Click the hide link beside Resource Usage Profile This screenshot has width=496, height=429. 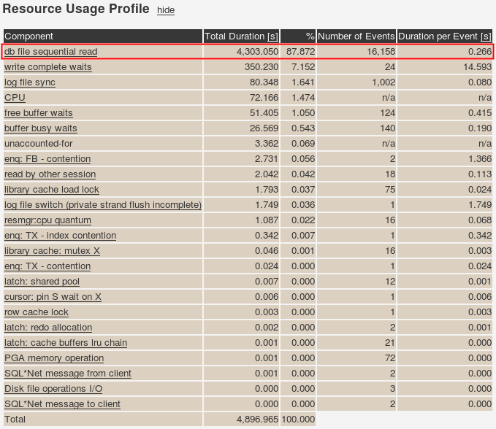click(166, 10)
